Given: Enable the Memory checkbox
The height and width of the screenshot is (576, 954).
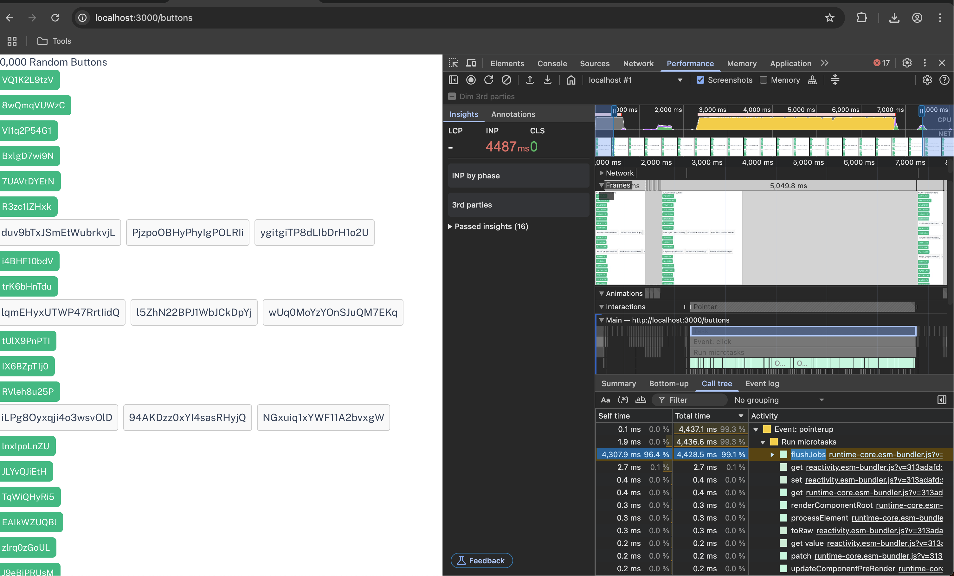Looking at the screenshot, I should click(763, 80).
